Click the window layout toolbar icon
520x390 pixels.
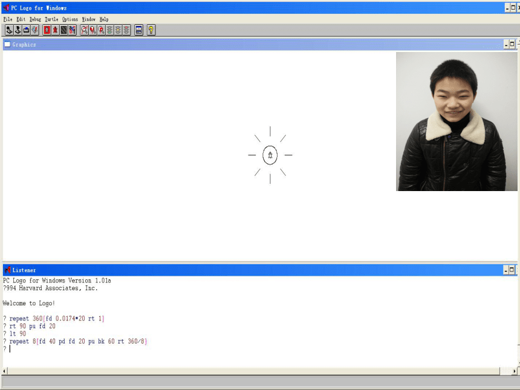tap(138, 30)
